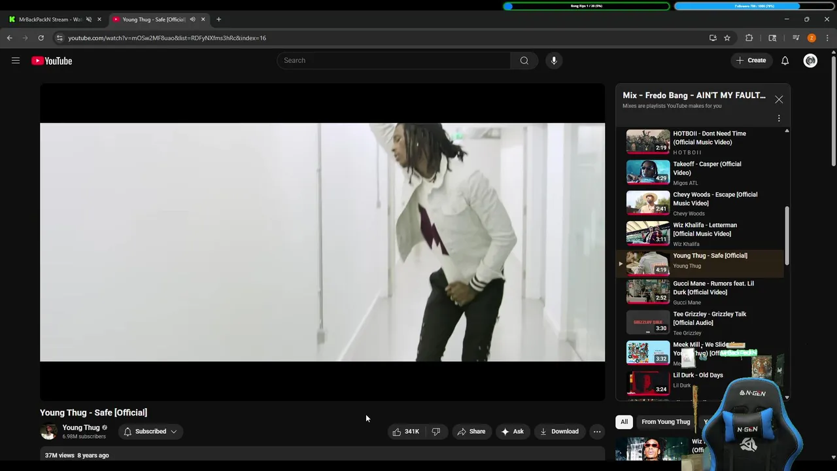Open Meek Mill - We Slide thumbnail
Image resolution: width=837 pixels, height=471 pixels.
tap(648, 353)
